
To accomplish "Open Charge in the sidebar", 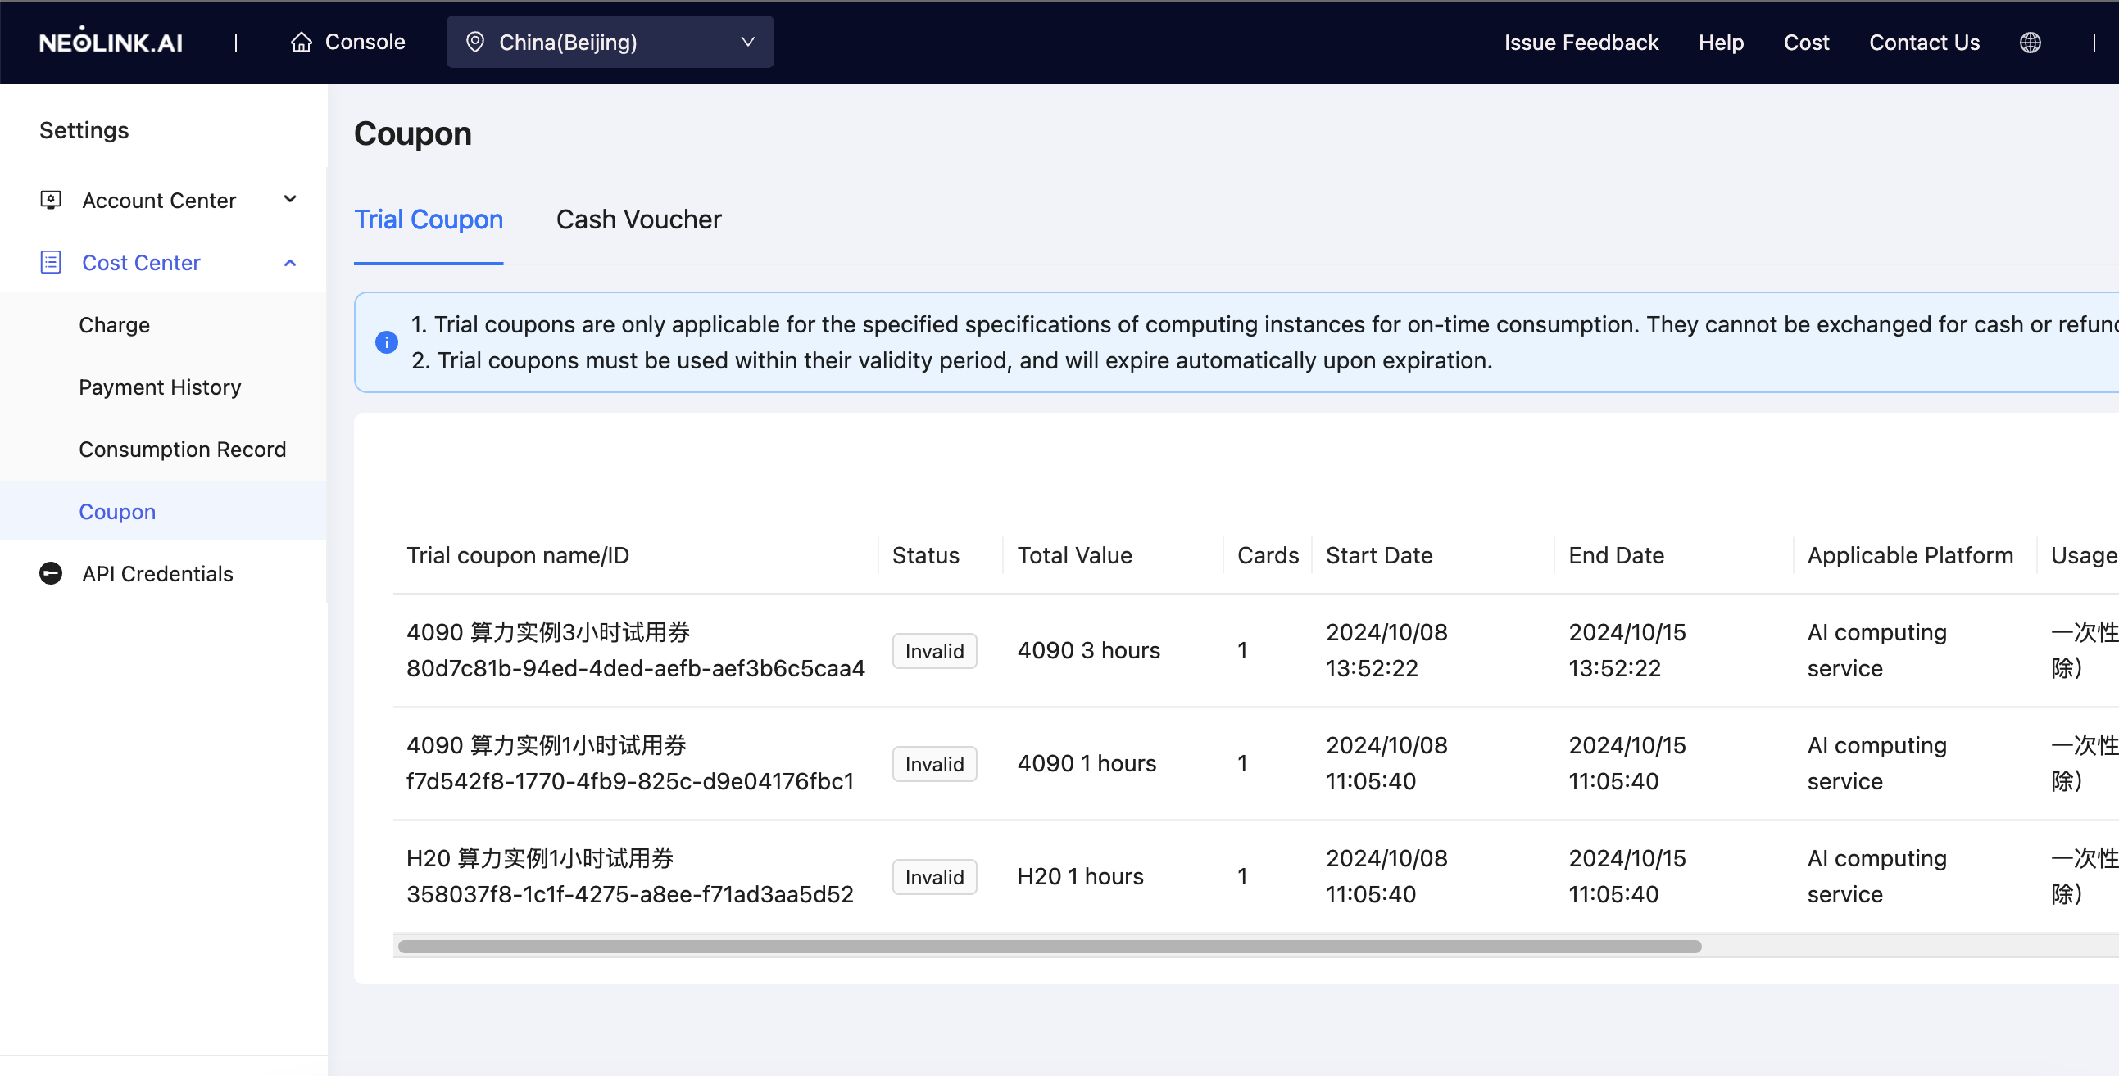I will click(x=115, y=325).
